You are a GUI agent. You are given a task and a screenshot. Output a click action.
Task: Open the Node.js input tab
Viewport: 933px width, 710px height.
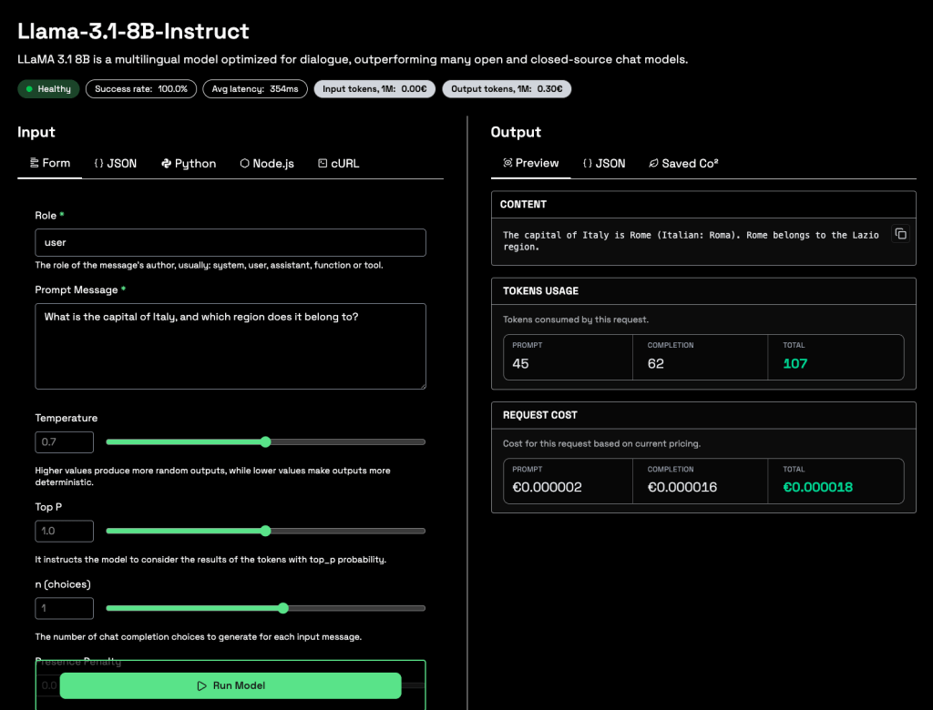click(267, 164)
